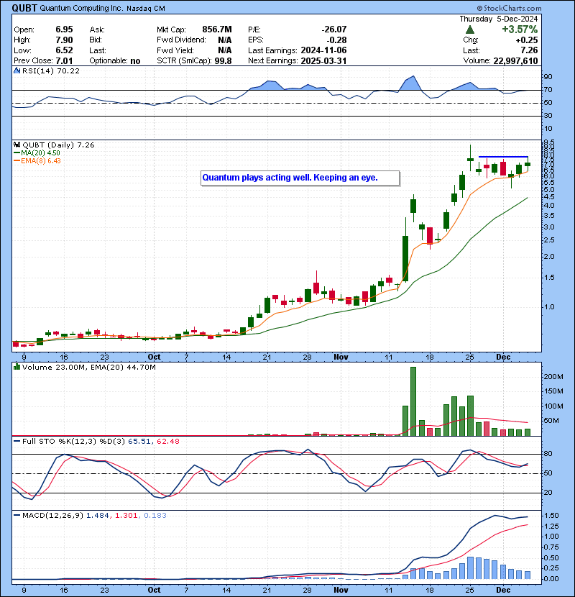Click the Dec label below the MACD panel

tap(503, 590)
